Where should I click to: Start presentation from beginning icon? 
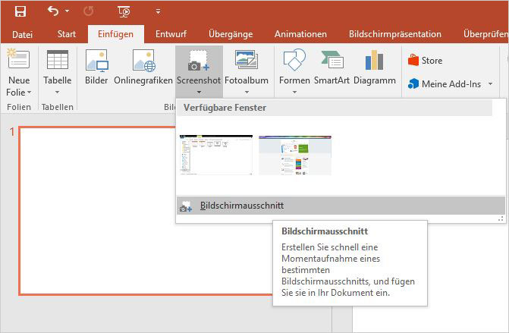click(124, 11)
